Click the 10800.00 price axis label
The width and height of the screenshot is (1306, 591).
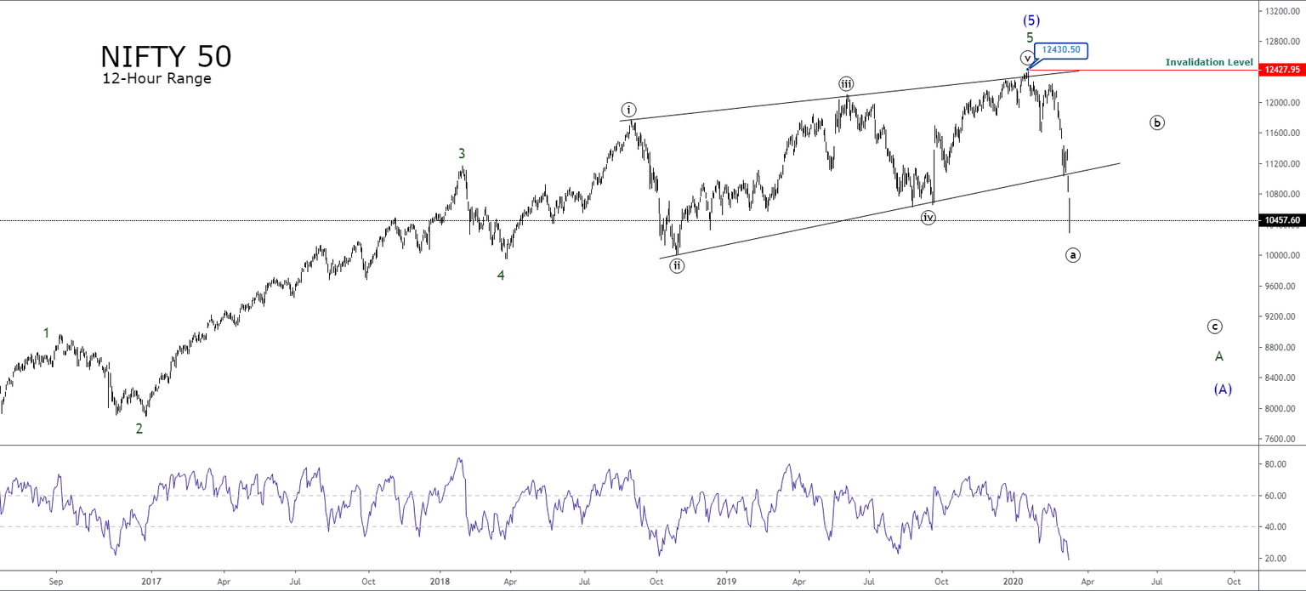coord(1282,195)
